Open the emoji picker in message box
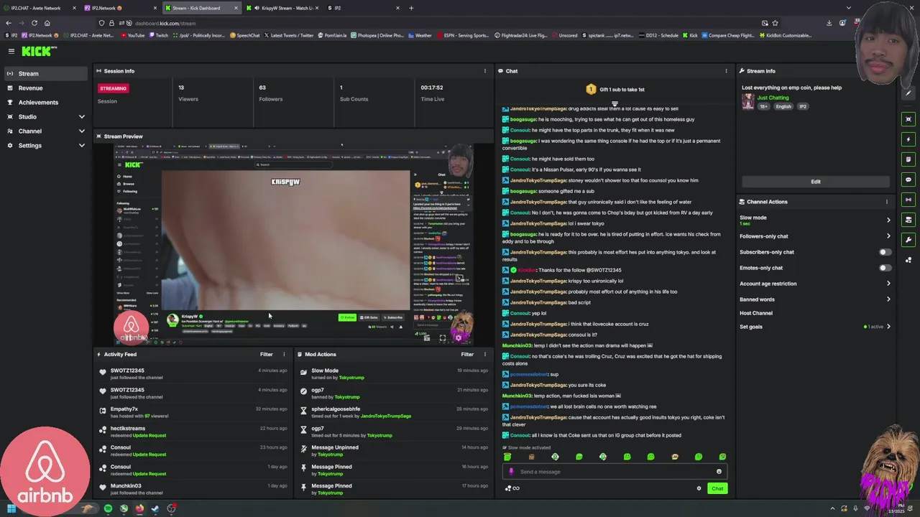Viewport: 920px width, 517px height. 719,472
